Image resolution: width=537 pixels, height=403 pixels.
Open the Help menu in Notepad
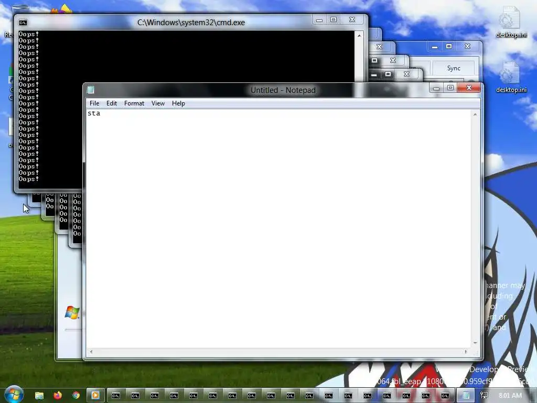(x=178, y=103)
